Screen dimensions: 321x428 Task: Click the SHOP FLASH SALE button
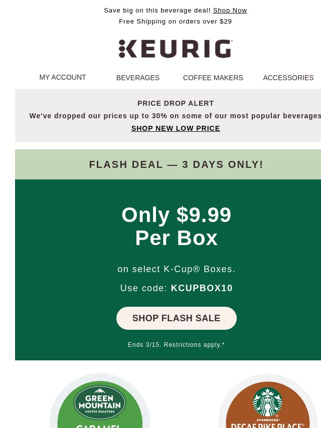177,318
